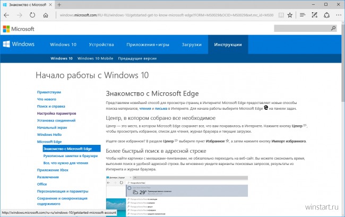345x217 pixels.
Task: Open the More actions menu
Action: click(x=339, y=15)
